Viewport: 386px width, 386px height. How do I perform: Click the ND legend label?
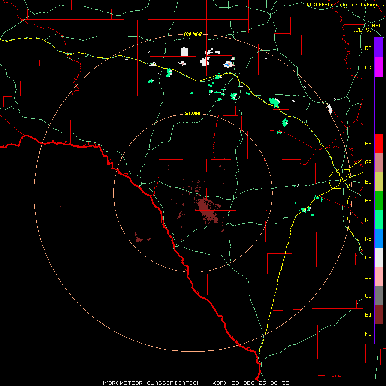(x=368, y=334)
